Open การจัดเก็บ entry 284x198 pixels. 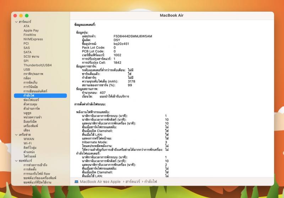(31, 82)
